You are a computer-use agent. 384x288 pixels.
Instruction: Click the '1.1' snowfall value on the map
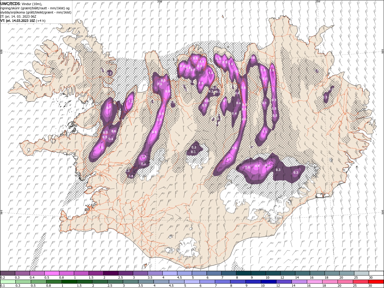[x=265, y=132]
